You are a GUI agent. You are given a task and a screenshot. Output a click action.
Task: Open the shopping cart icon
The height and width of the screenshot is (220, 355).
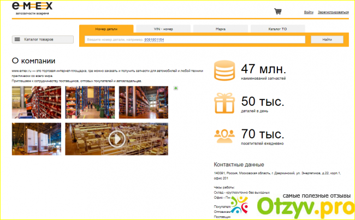coord(278,11)
